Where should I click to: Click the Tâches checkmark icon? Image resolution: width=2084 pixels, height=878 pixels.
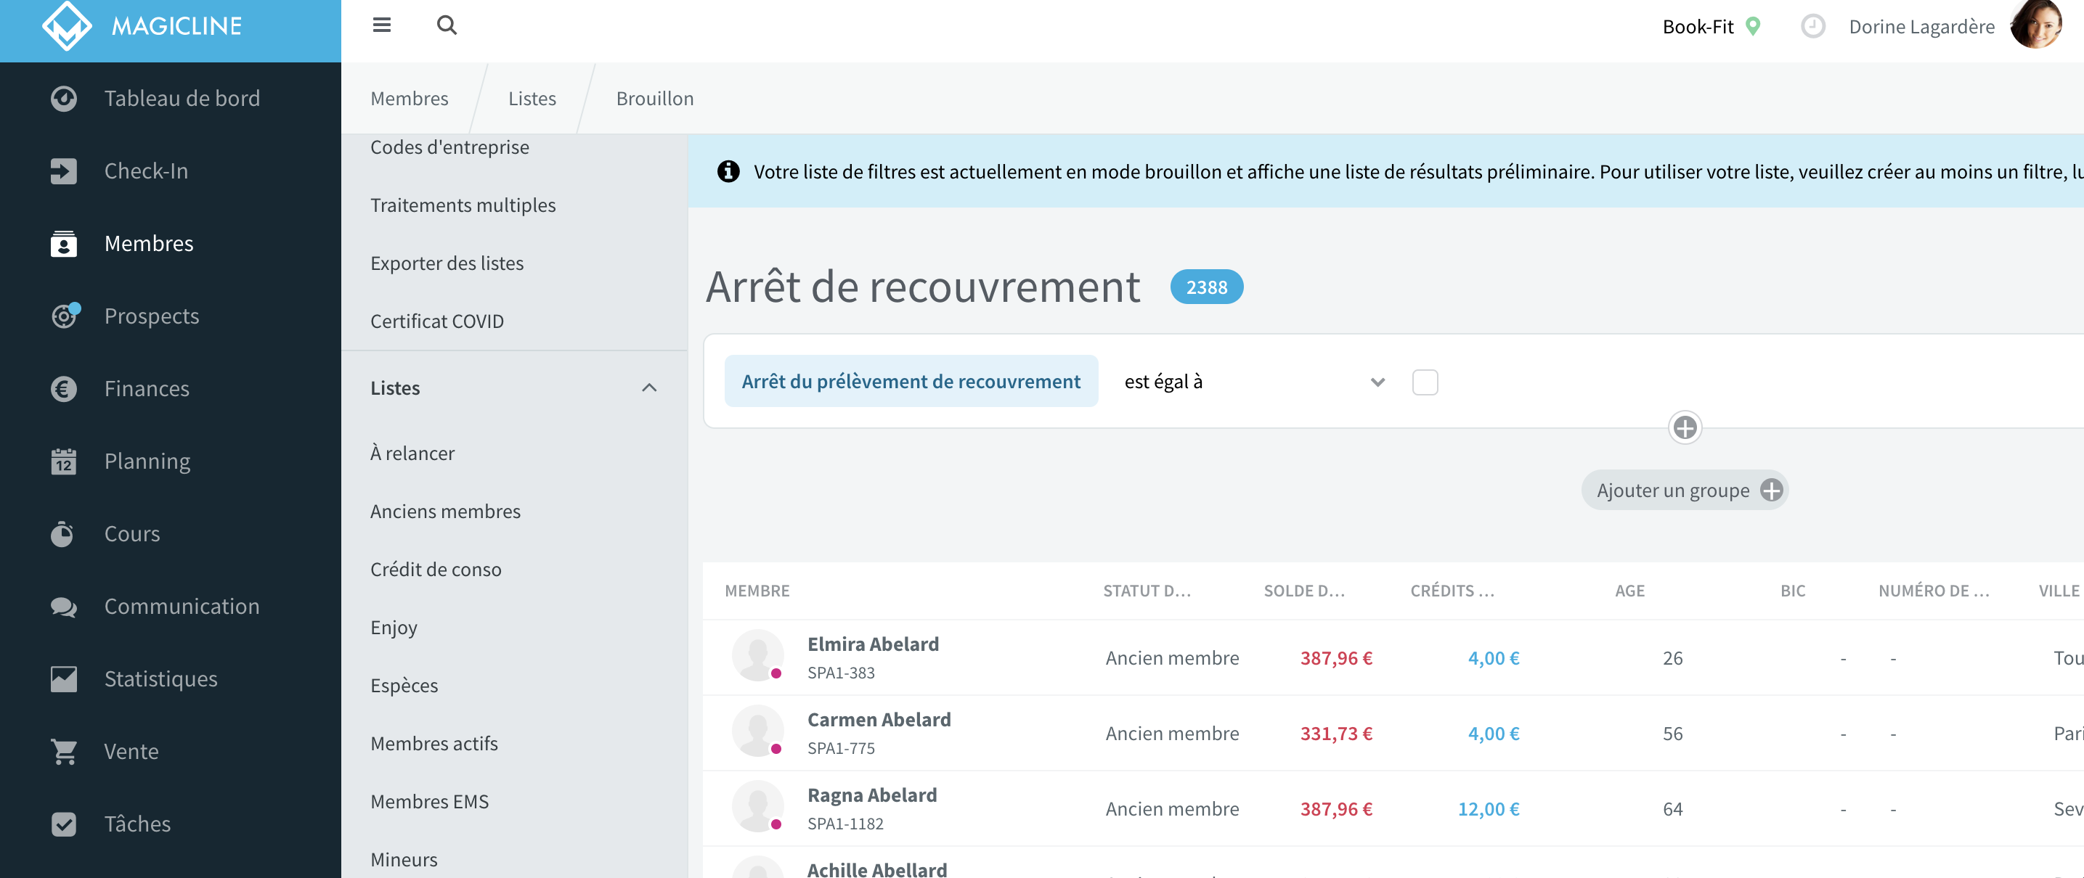point(64,824)
